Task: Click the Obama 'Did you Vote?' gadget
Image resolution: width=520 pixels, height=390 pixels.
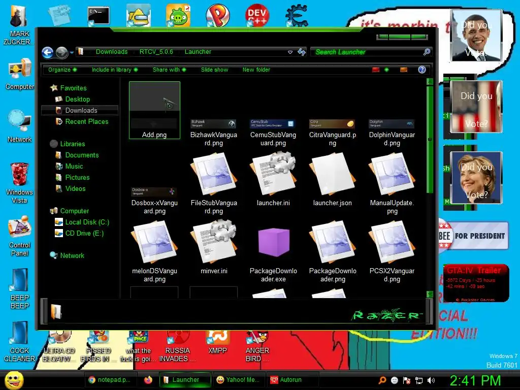Action: coord(476,36)
